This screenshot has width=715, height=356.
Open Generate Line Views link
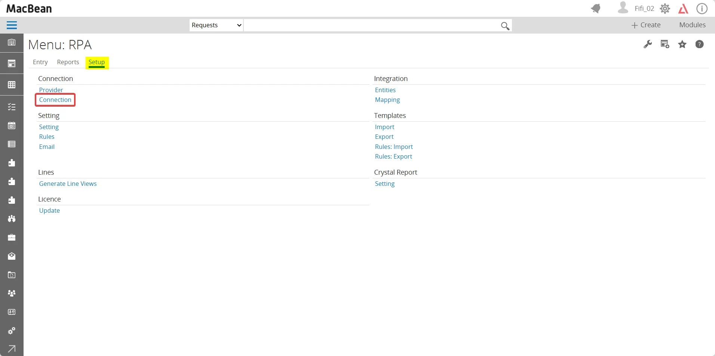pos(68,184)
